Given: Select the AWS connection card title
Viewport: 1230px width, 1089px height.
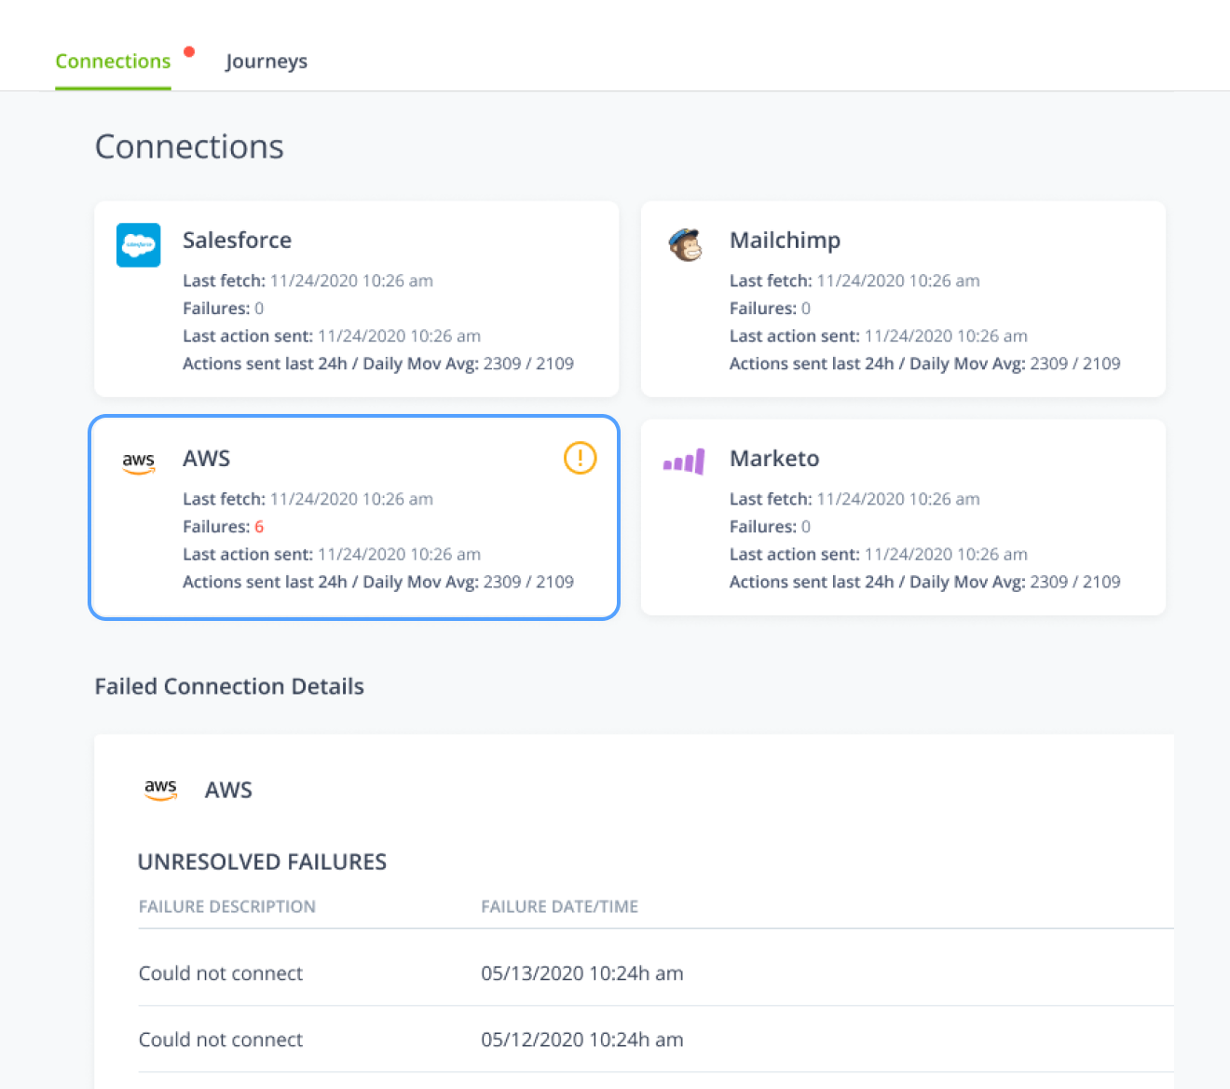Looking at the screenshot, I should (207, 458).
